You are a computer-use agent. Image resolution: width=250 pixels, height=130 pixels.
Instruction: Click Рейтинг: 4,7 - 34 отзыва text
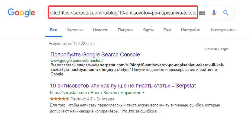point(93,99)
